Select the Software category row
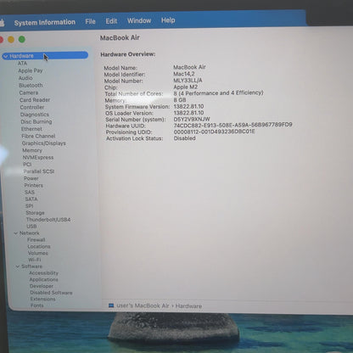 coord(31,266)
